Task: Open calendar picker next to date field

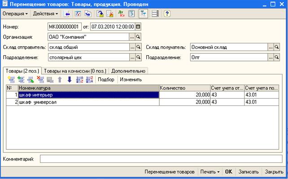Action: point(138,27)
